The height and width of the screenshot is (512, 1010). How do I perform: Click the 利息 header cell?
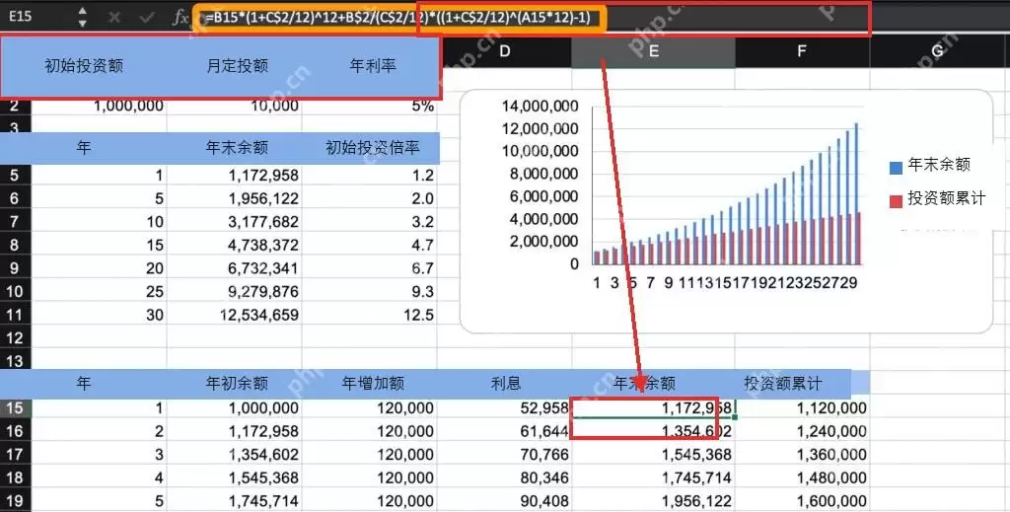[506, 384]
